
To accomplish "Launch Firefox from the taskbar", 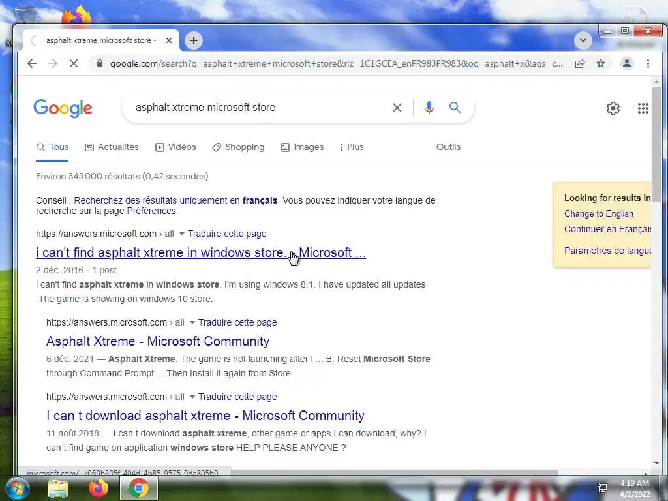I will tap(99, 489).
